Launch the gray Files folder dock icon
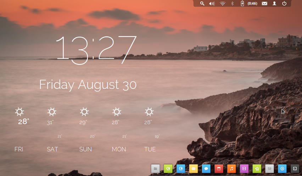Viewport: 302px width, 176px height. 155,169
